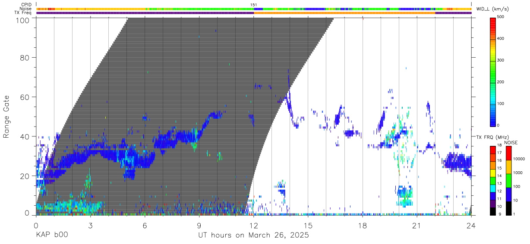The width and height of the screenshot is (530, 244).
Task: Click the 11 label on TX FRQ legend
Action: [x=499, y=199]
